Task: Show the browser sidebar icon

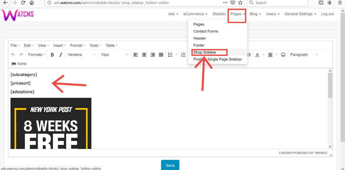Action: 321,3
